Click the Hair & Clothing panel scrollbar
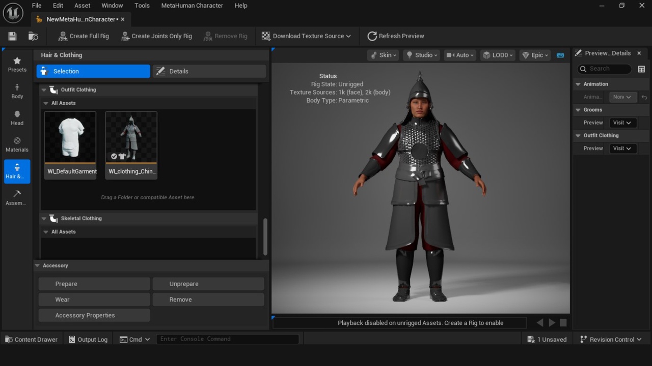This screenshot has height=366, width=652. click(265, 237)
